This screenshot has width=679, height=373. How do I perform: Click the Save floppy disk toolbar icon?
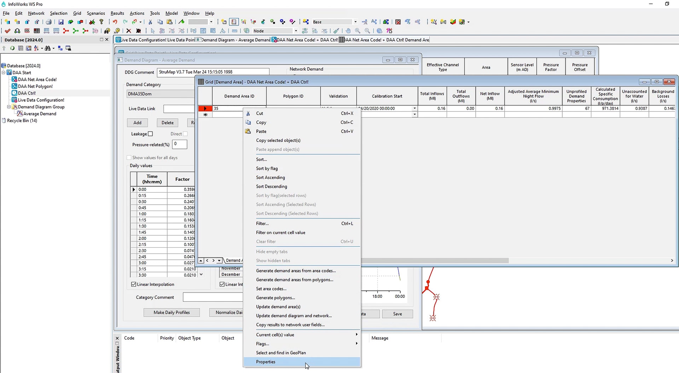click(x=61, y=22)
